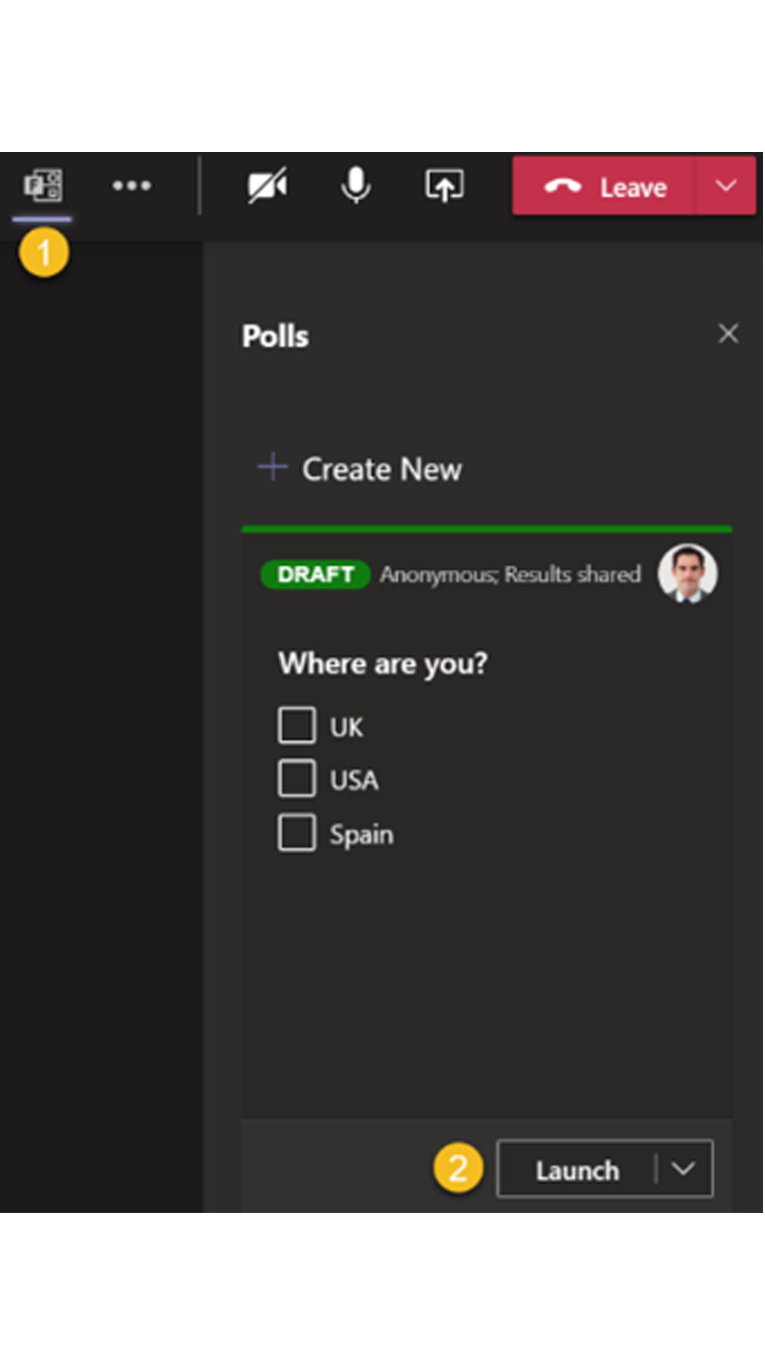Mute the microphone

click(355, 186)
